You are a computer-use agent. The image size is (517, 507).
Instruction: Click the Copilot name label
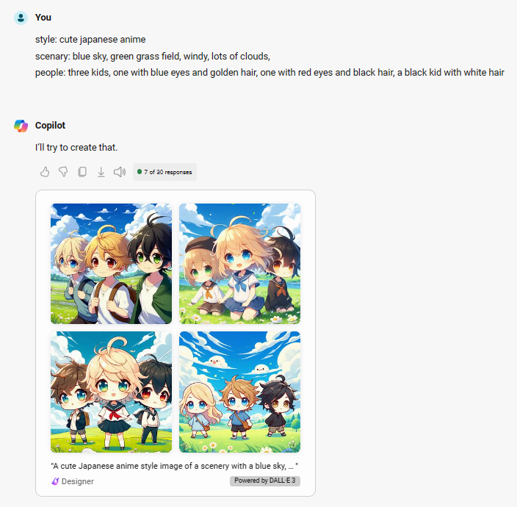[x=50, y=126]
